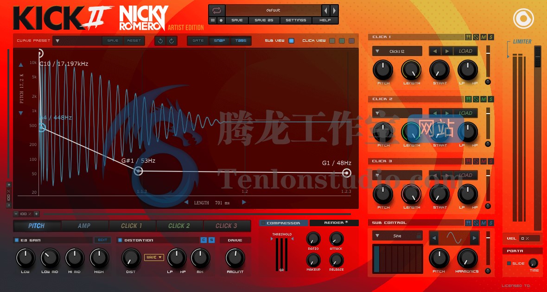
Task: Click the pitch range down triangle
Action: point(20,113)
